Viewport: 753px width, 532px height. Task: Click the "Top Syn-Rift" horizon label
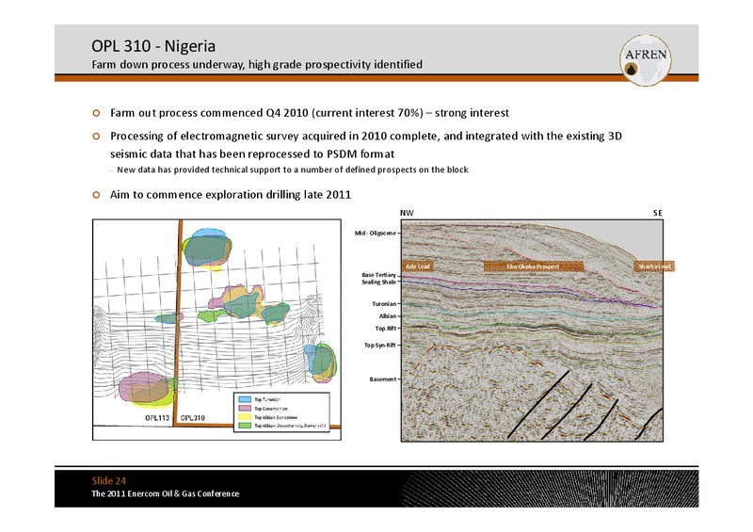[x=380, y=345]
